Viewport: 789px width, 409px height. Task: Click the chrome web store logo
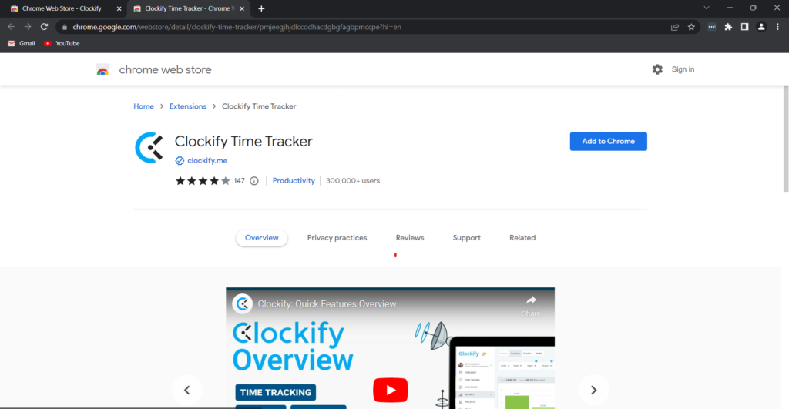(102, 69)
